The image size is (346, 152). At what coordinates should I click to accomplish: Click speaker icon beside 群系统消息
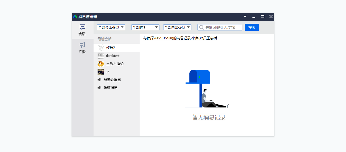pos(100,80)
